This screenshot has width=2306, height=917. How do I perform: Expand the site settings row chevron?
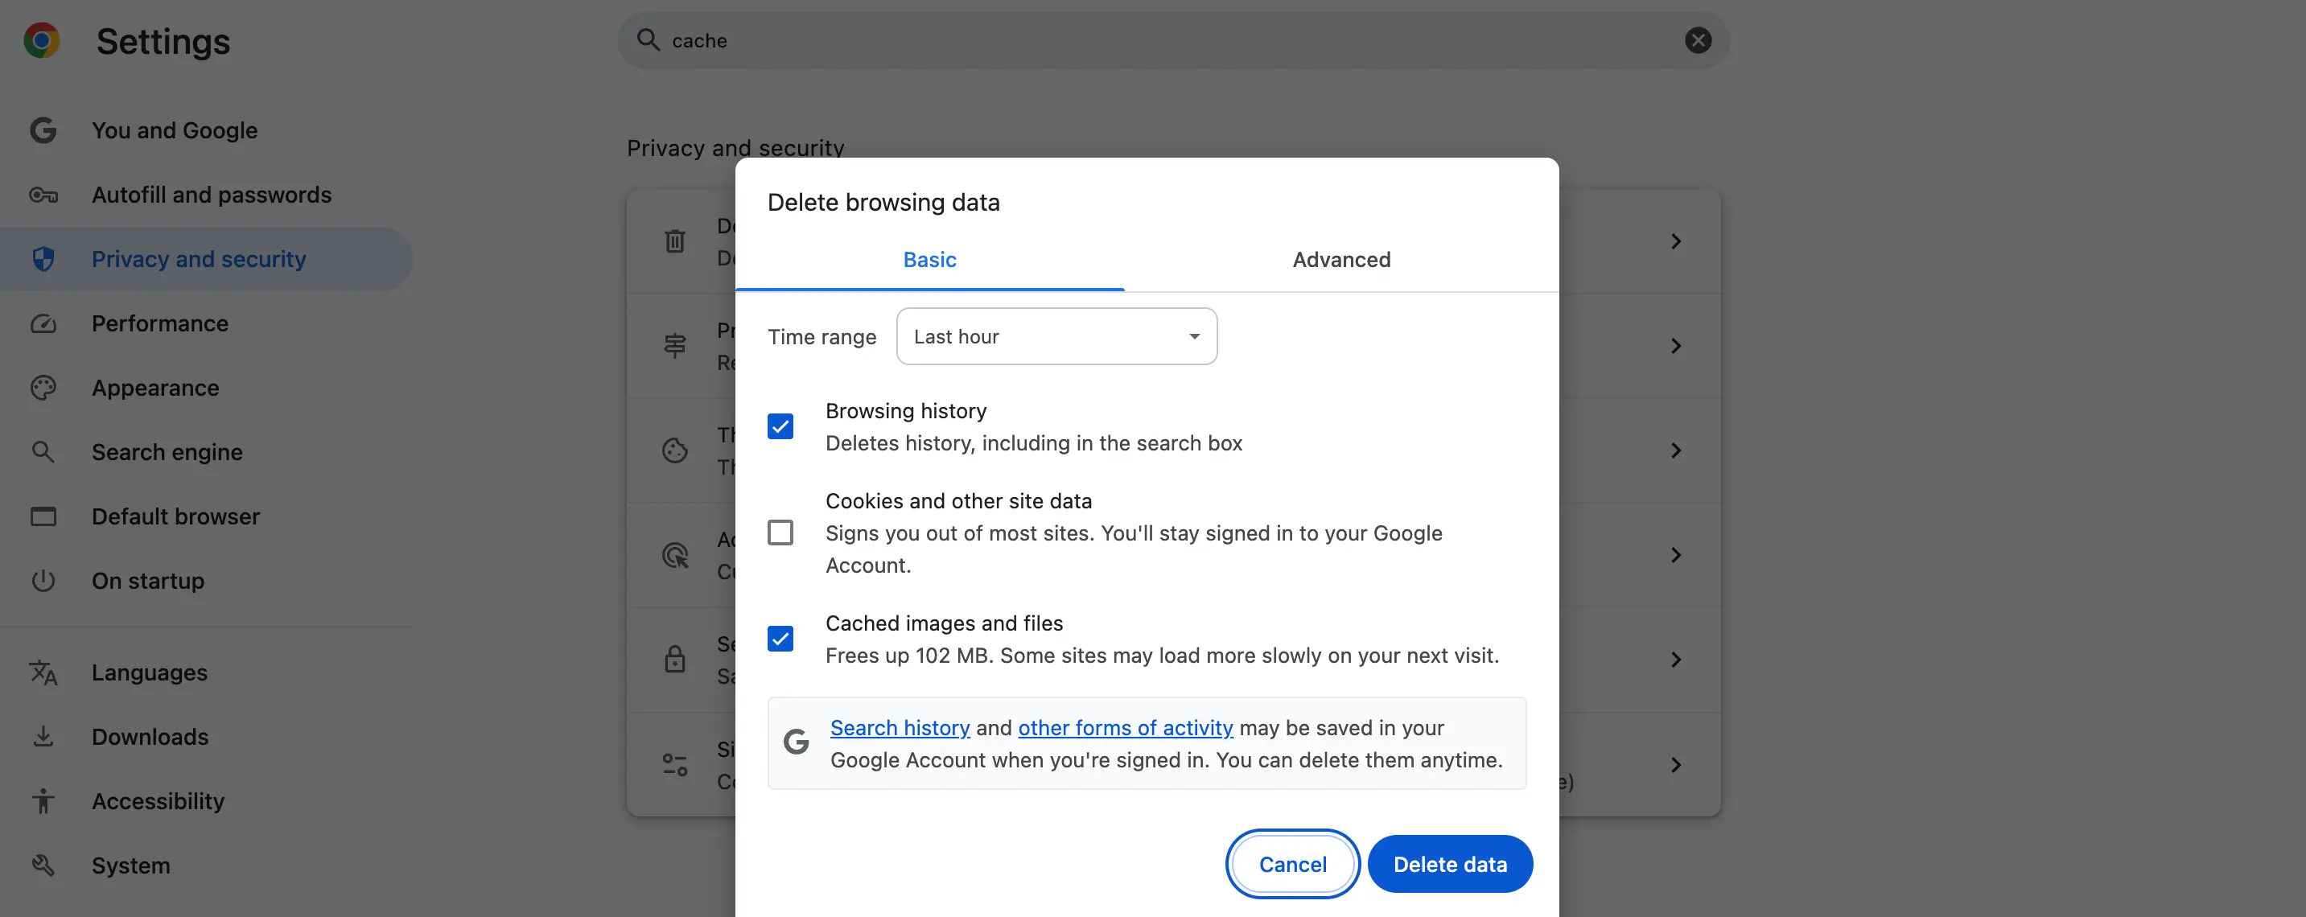pyautogui.click(x=1676, y=764)
